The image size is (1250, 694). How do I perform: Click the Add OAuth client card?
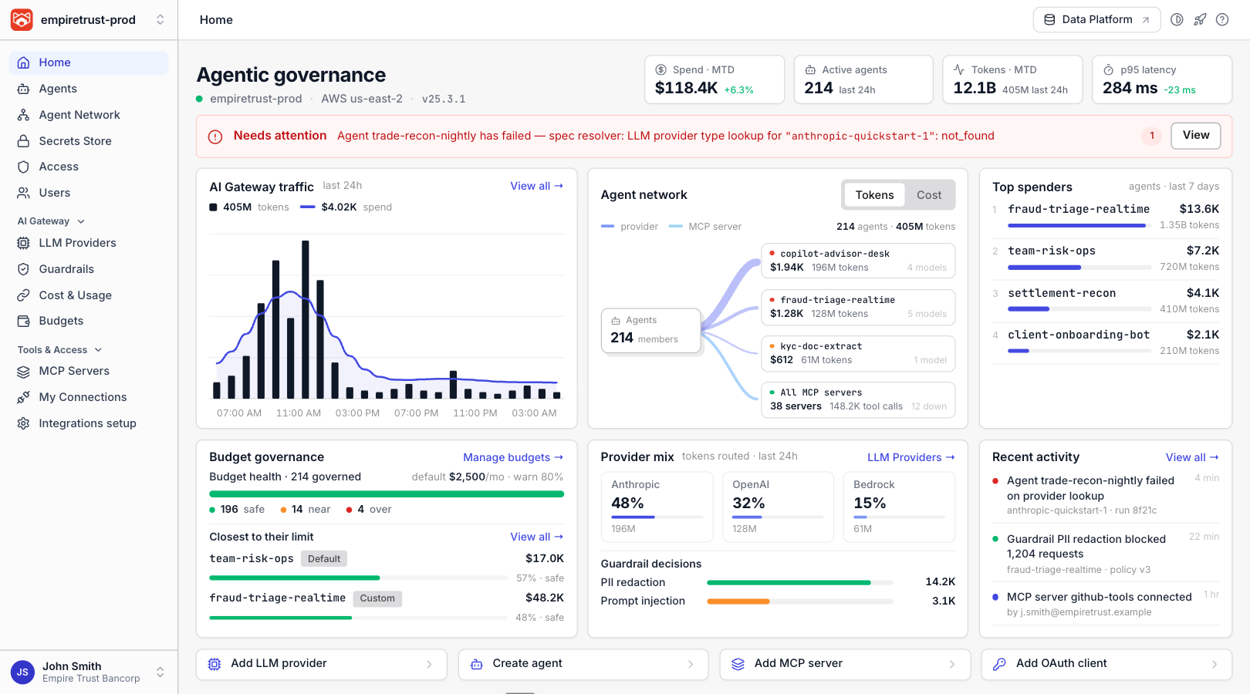[x=1106, y=664]
